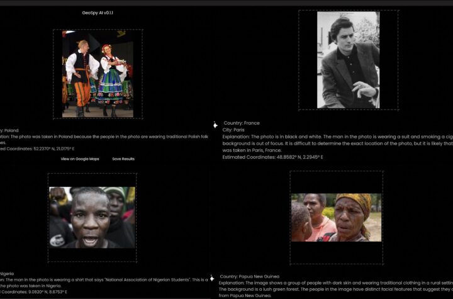Image resolution: width=453 pixels, height=299 pixels.
Task: Select the Polish folk dancers photo
Action: coord(98,74)
